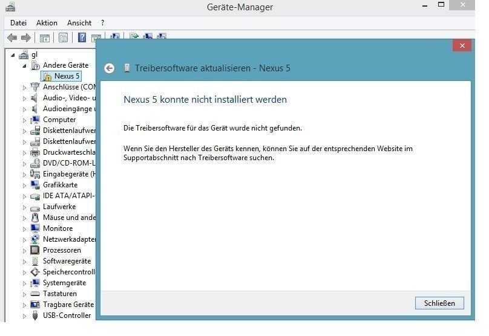489x336 pixels.
Task: Open the Aktion menu
Action: (47, 23)
